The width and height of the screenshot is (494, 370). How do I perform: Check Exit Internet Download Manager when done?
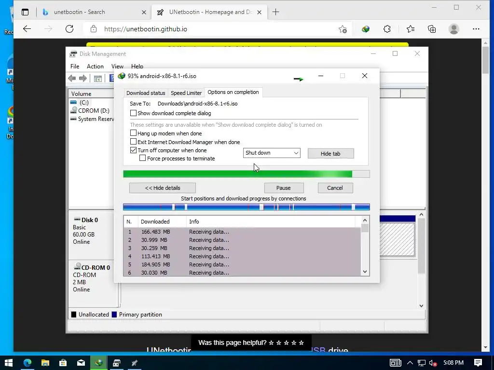(133, 142)
